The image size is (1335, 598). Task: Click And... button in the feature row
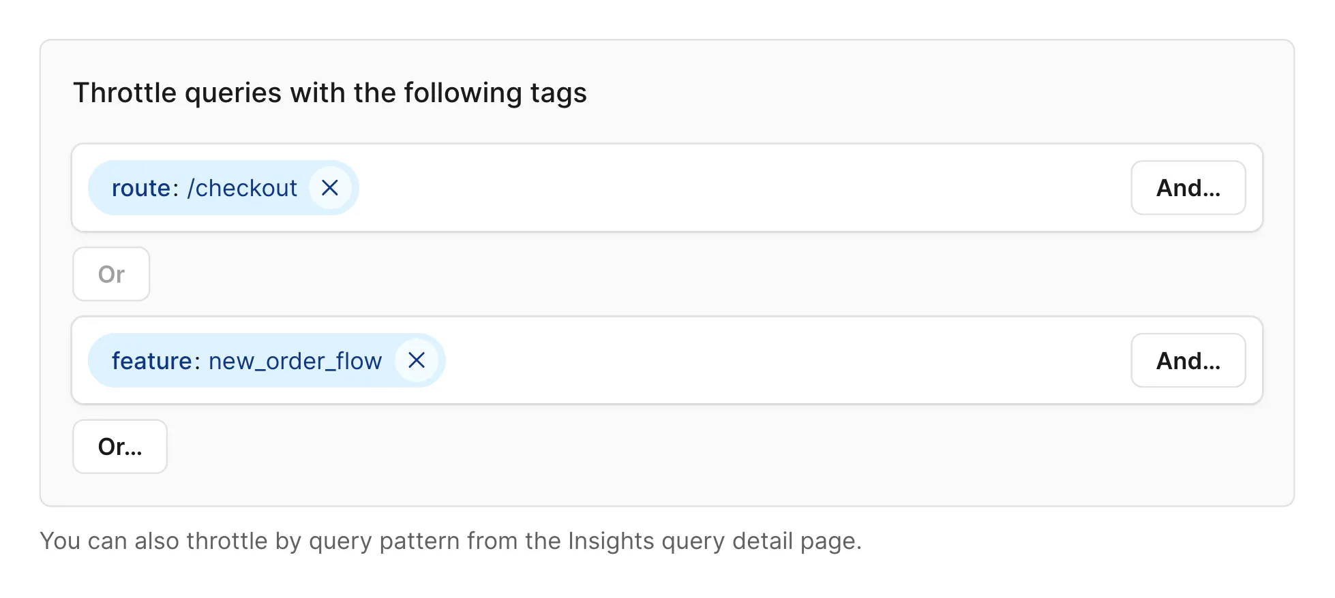click(1188, 360)
